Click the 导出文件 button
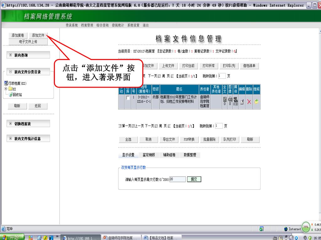Image resolution: width=321 pixels, height=240 pixels. 169,139
